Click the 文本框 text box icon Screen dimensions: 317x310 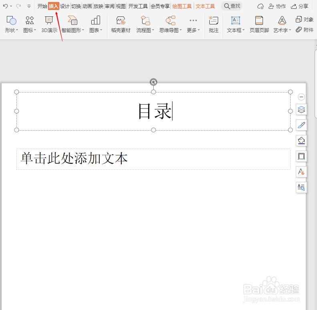[236, 20]
